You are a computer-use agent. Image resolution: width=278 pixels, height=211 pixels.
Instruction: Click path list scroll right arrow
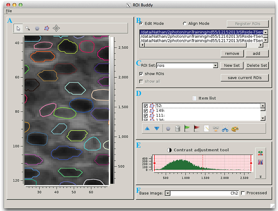pos(261,45)
